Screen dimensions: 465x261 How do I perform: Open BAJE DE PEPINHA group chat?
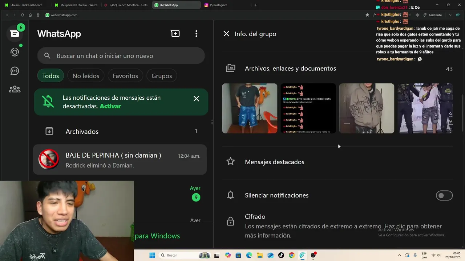[x=120, y=159]
